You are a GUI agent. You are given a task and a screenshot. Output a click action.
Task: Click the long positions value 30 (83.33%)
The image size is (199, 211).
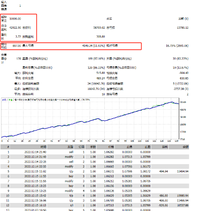pyautogui.click(x=180, y=59)
